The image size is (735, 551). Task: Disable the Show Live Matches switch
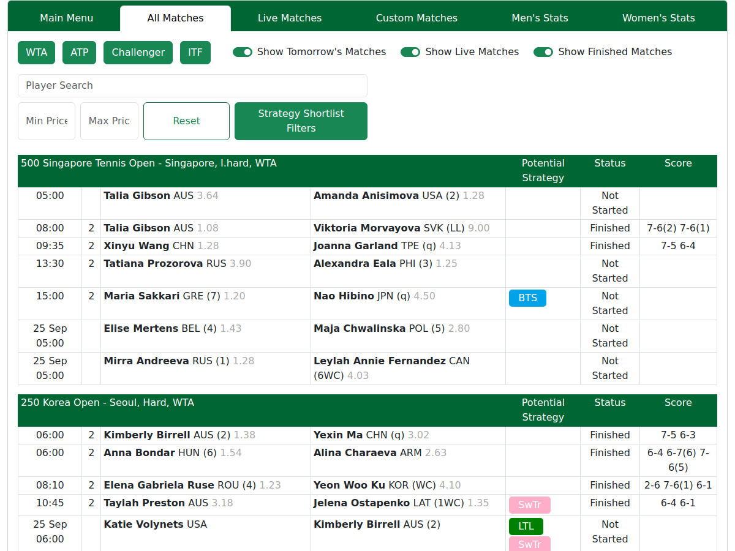410,52
